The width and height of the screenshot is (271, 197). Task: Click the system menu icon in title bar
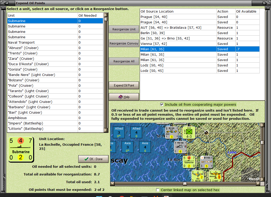[x=7, y=3]
